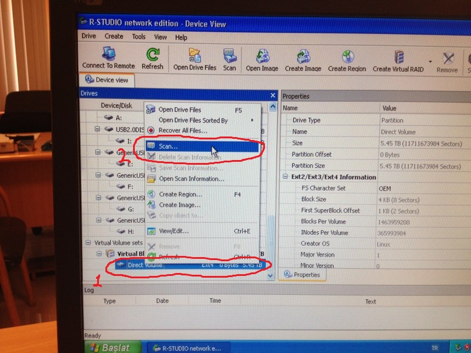Click the Type column in Log

click(110, 301)
